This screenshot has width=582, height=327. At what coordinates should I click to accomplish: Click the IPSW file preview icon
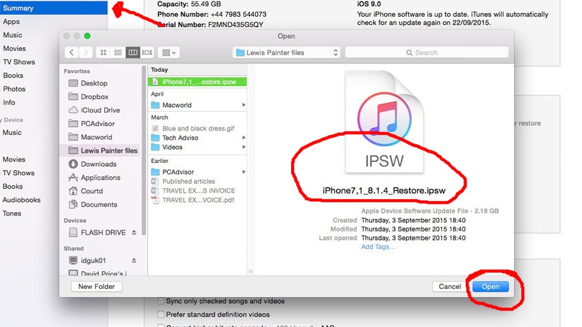point(384,121)
